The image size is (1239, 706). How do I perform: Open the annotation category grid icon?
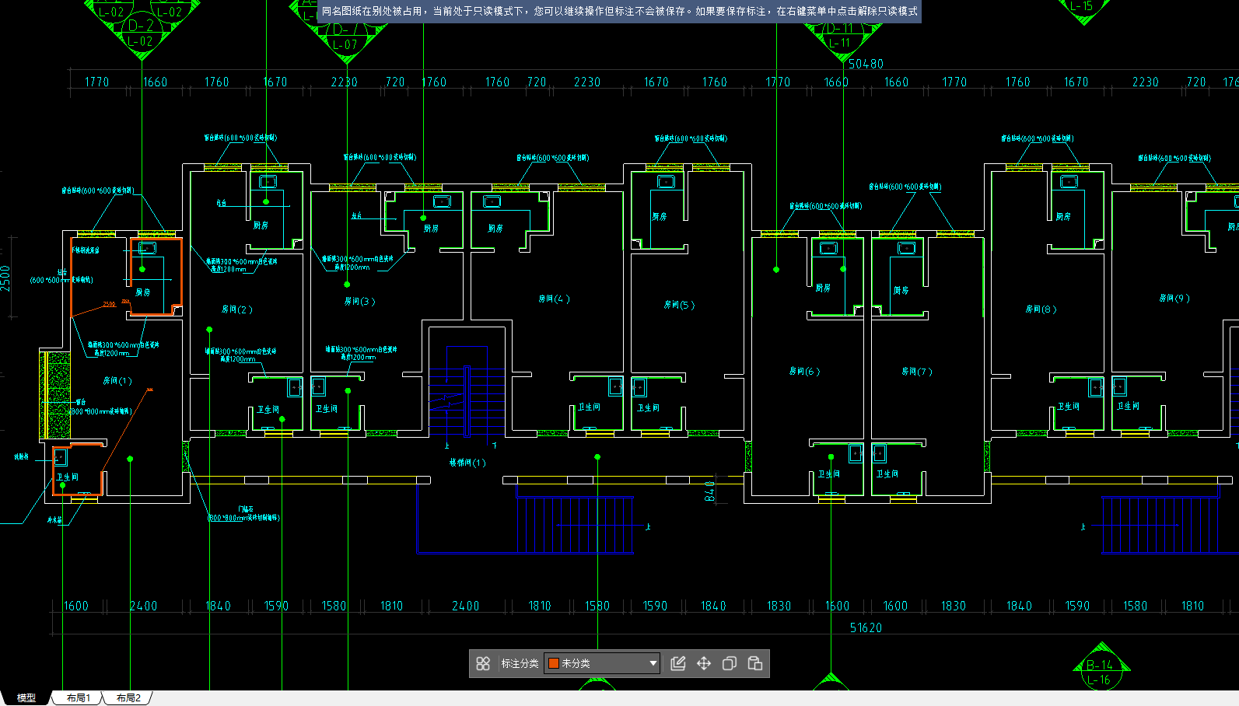pos(483,663)
